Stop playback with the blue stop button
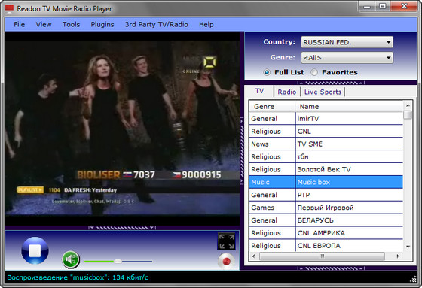The width and height of the screenshot is (422, 288). (35, 250)
